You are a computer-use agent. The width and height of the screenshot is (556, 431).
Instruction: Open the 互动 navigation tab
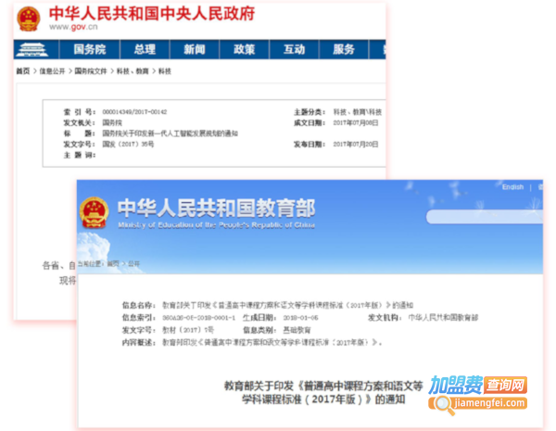(294, 49)
